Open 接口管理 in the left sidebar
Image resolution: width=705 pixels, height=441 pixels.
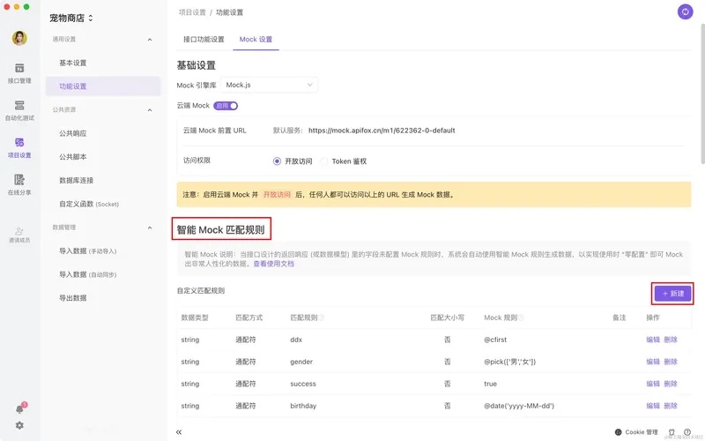(19, 73)
